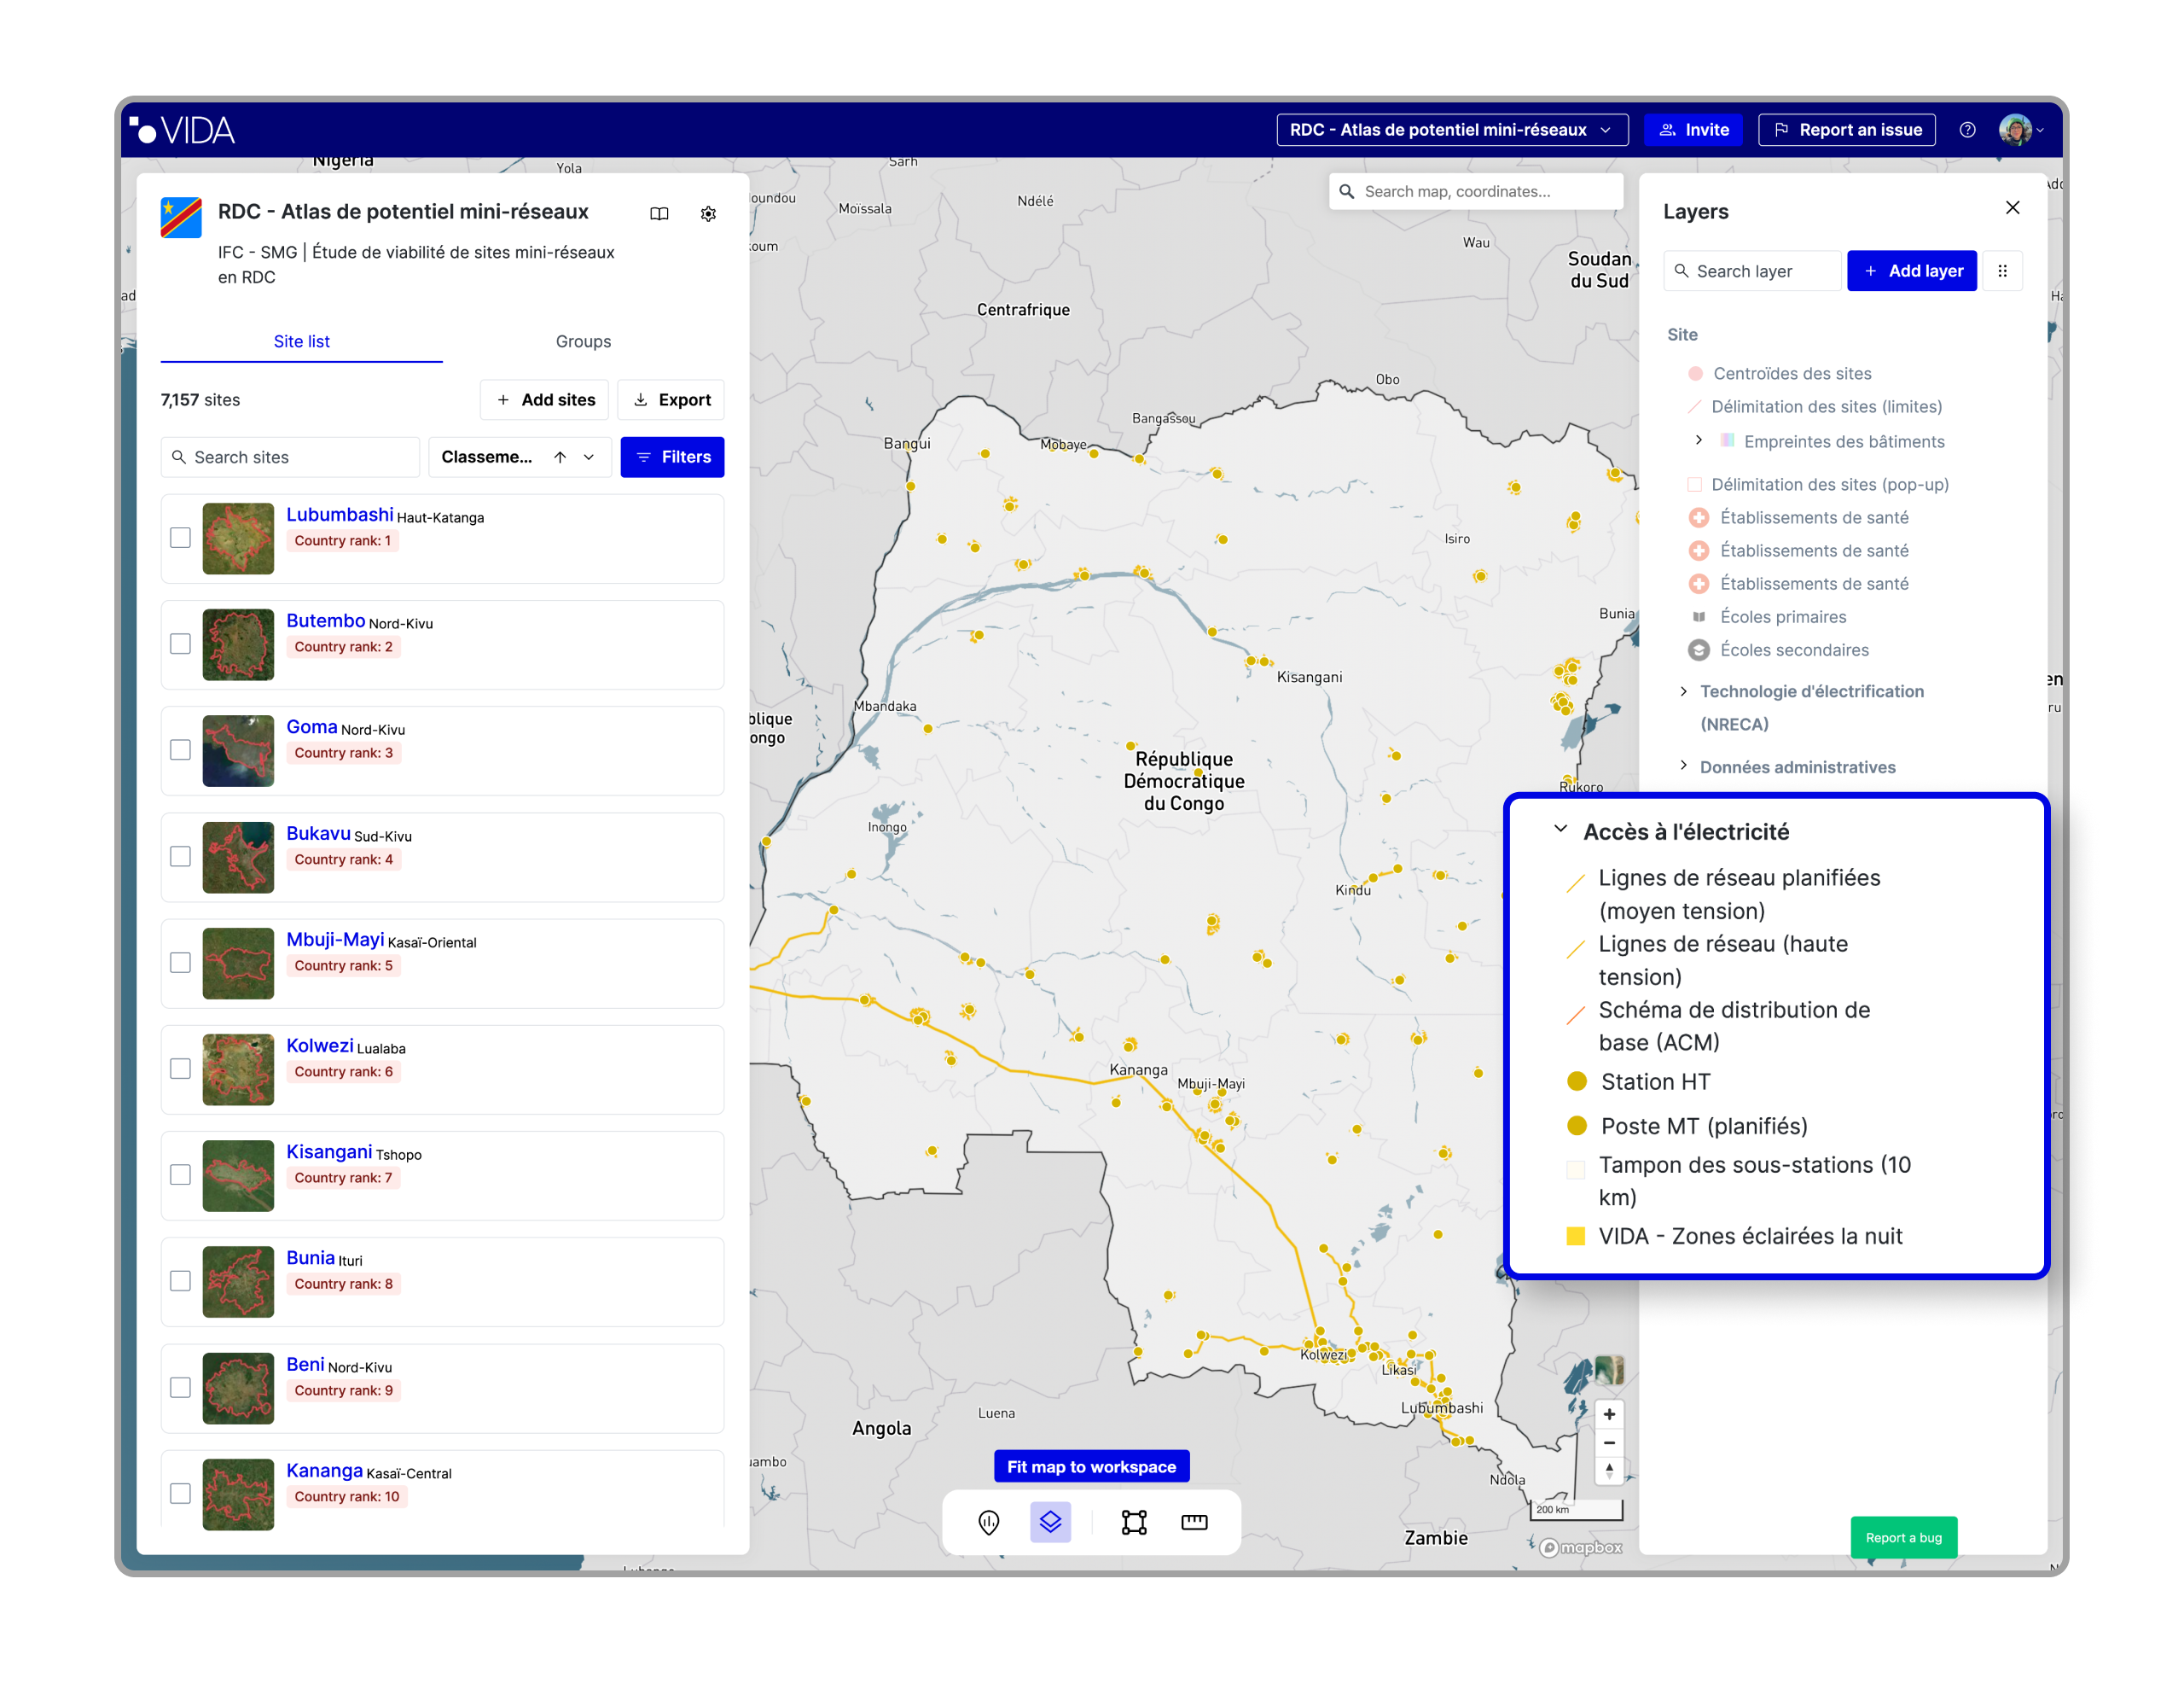Select the site pin tool
The width and height of the screenshot is (2184, 1707).
tap(988, 1522)
